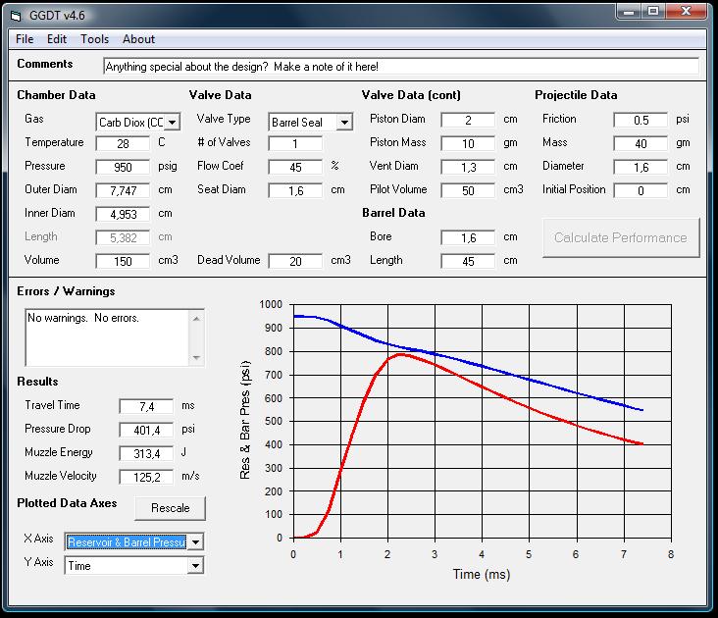This screenshot has height=618, width=718.
Task: Click the Piston Mass input field
Action: point(467,143)
